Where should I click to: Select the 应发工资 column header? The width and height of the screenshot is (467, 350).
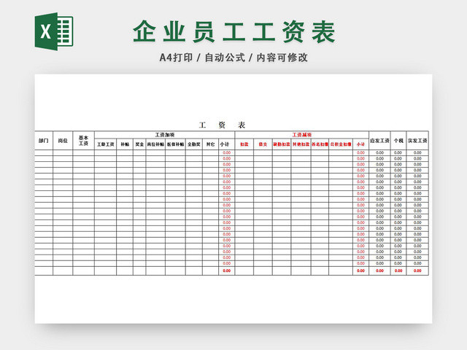379,141
